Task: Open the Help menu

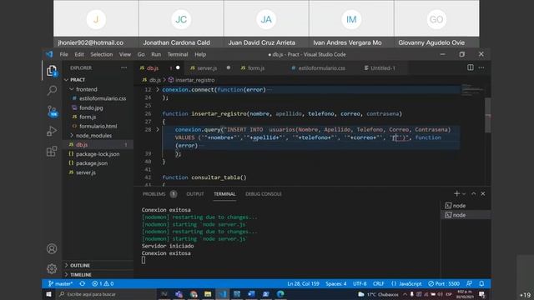Action: 200,54
